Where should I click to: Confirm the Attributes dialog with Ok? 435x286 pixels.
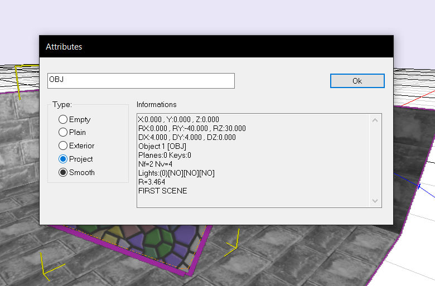pyautogui.click(x=357, y=81)
